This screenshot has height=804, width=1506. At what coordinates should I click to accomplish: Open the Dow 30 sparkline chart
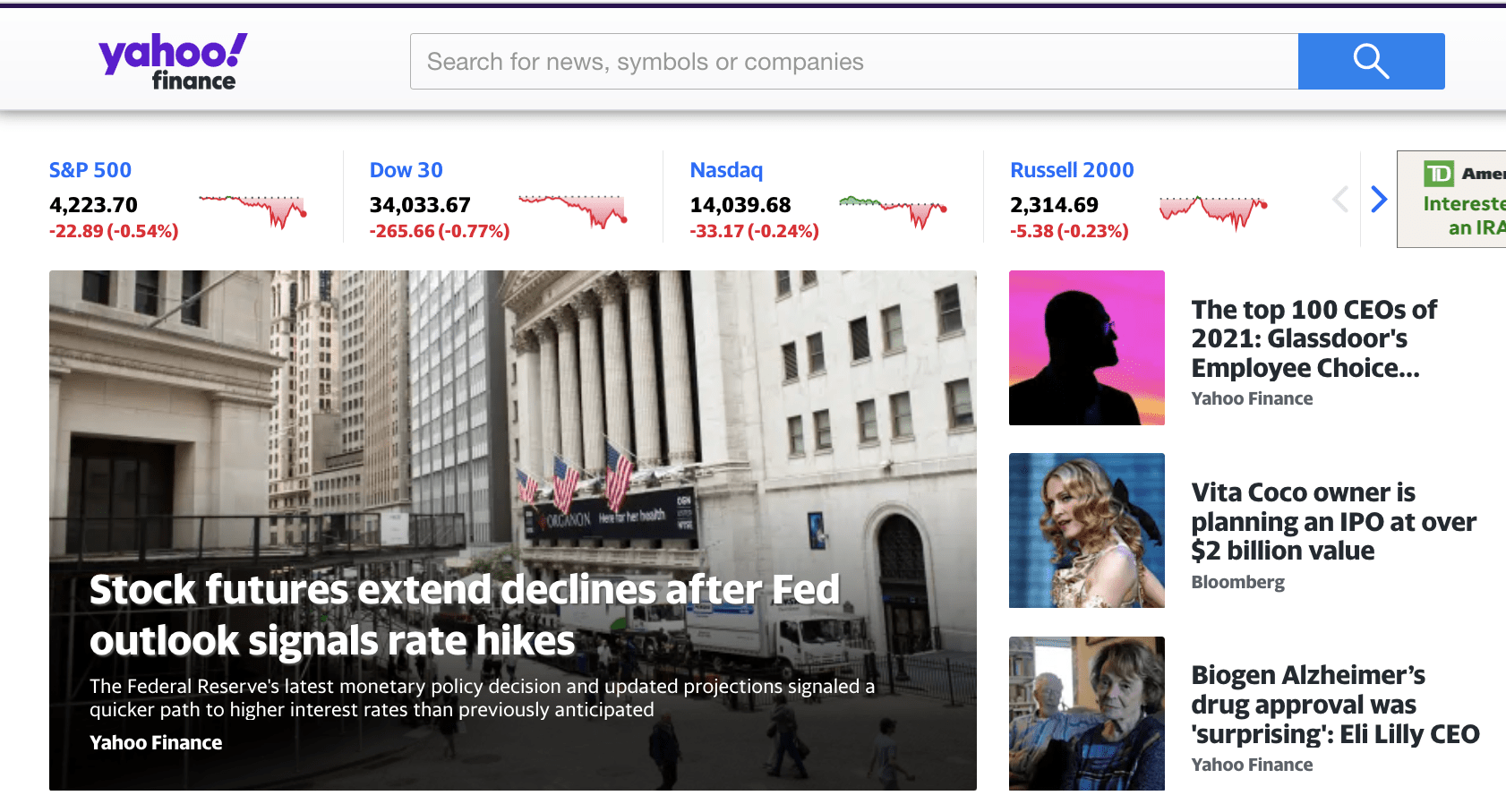coord(573,211)
